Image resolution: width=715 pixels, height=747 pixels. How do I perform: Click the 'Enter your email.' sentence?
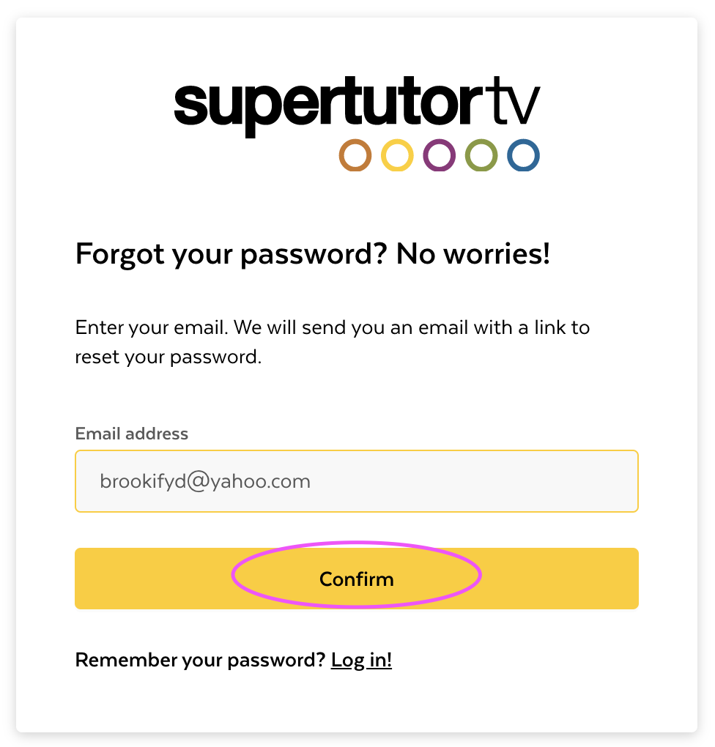pos(152,328)
